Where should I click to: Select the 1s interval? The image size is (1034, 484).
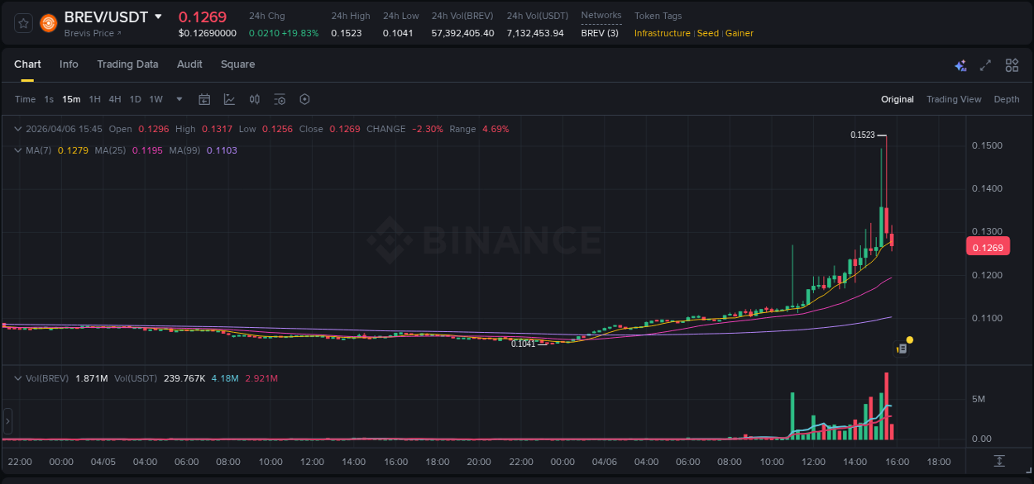[x=49, y=99]
